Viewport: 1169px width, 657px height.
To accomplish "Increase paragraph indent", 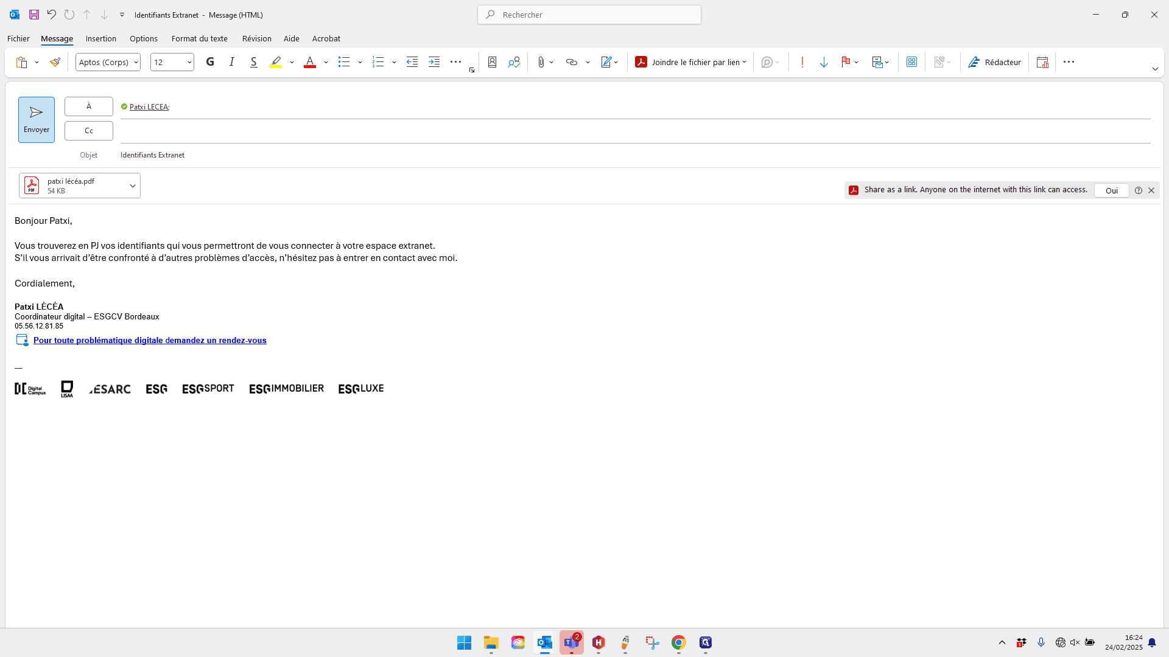I will pos(434,62).
